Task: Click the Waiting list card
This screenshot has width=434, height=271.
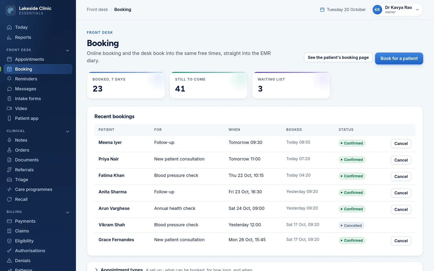Action: pos(291,85)
